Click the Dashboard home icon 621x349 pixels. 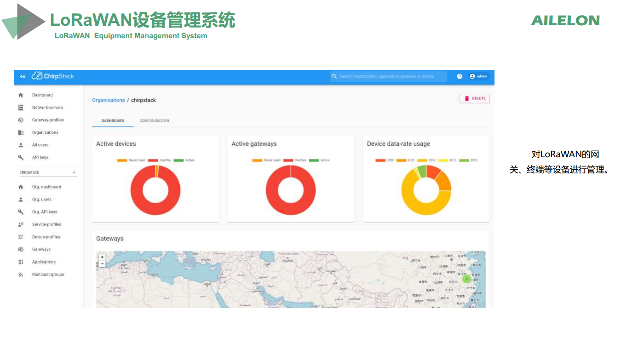coord(21,95)
